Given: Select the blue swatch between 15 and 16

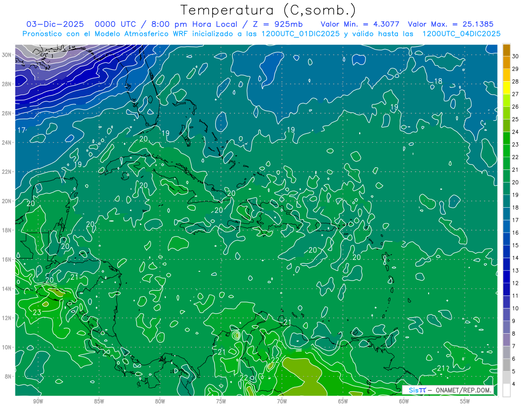Looking at the screenshot, I should point(506,239).
